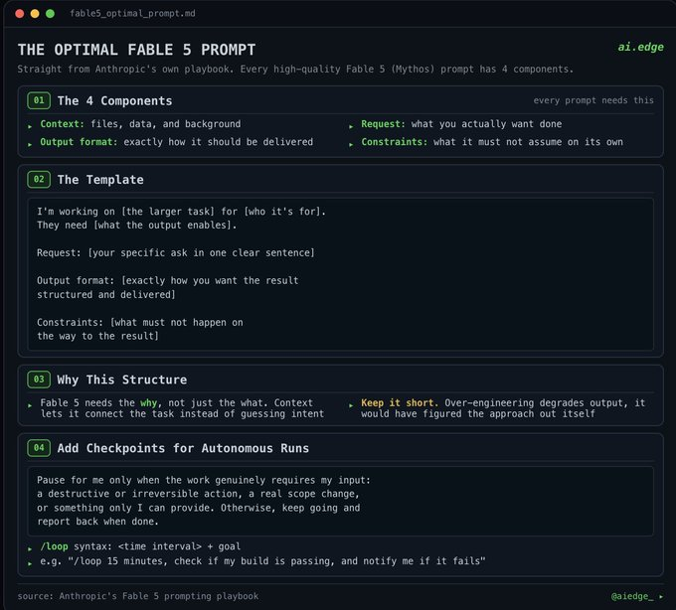Click the yellow minimize window button
This screenshot has height=610, width=676.
coord(35,13)
